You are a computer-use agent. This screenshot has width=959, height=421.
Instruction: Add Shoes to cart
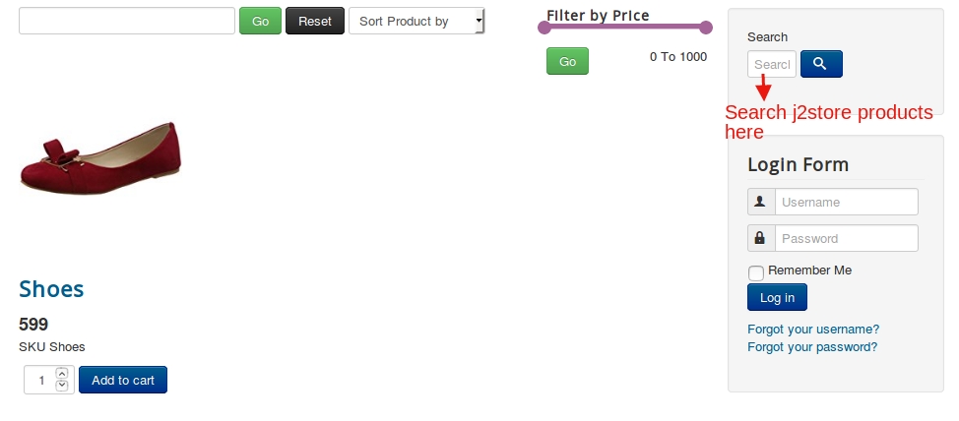pos(123,380)
